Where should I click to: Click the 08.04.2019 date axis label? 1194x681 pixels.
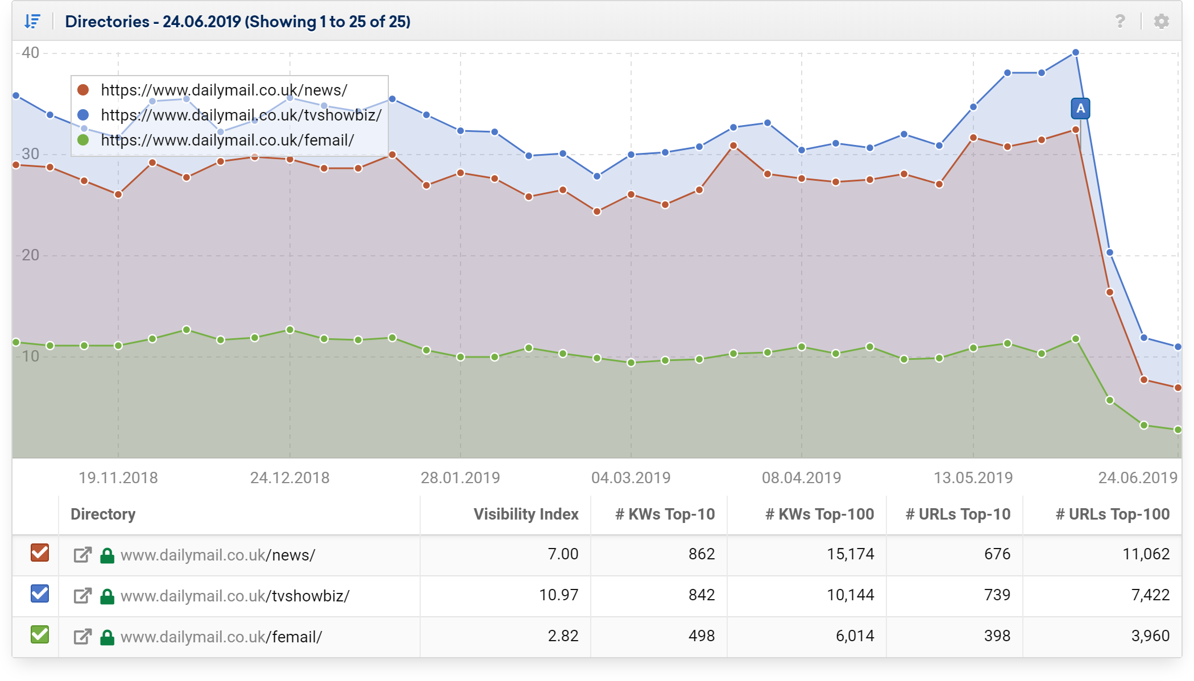[x=802, y=478]
